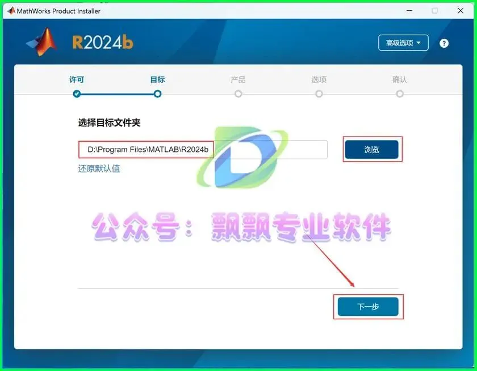Select the 产品 step tab

tap(238, 80)
